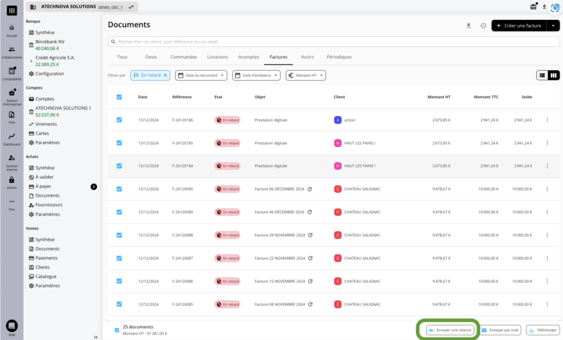This screenshot has height=340, width=563.
Task: Open Virements under Comptes
Action: point(46,124)
